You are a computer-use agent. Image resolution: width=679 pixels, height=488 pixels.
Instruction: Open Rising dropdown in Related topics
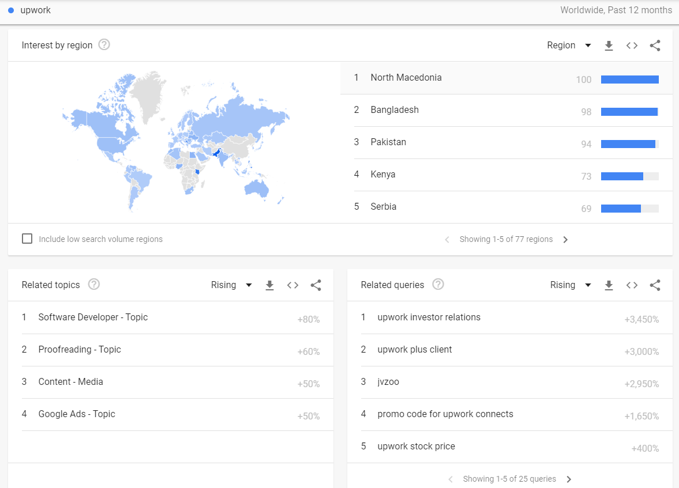pos(231,285)
